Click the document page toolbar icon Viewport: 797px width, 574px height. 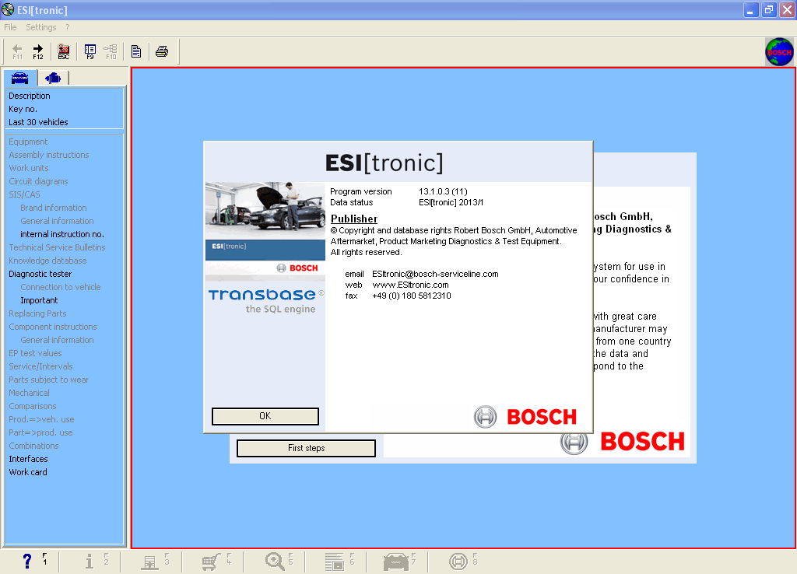pos(136,51)
